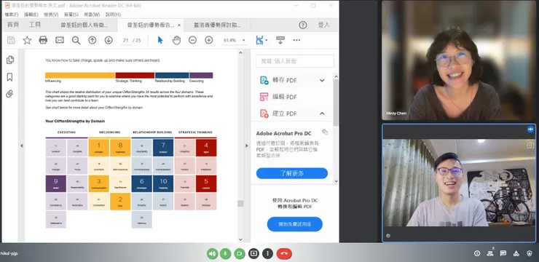This screenshot has height=262, width=539.
Task: Open the 檔案(F) menu
Action: click(12, 15)
